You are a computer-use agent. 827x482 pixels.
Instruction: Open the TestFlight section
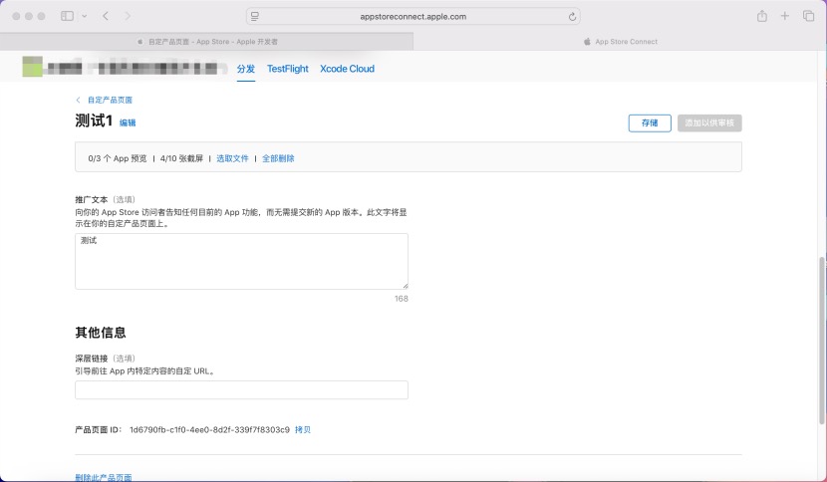coord(287,69)
